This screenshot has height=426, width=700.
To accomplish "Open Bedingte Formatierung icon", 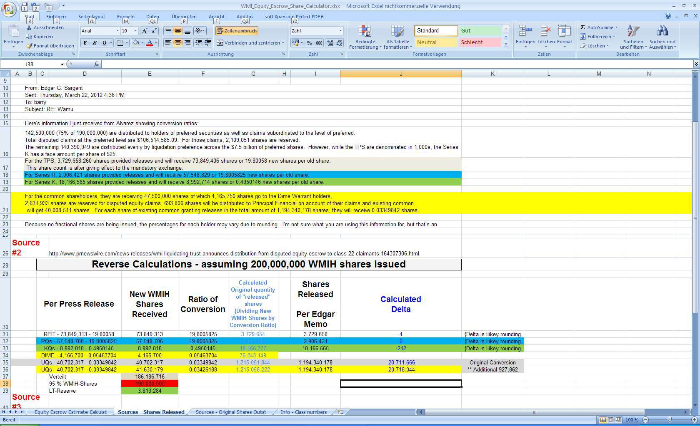I will [x=365, y=37].
